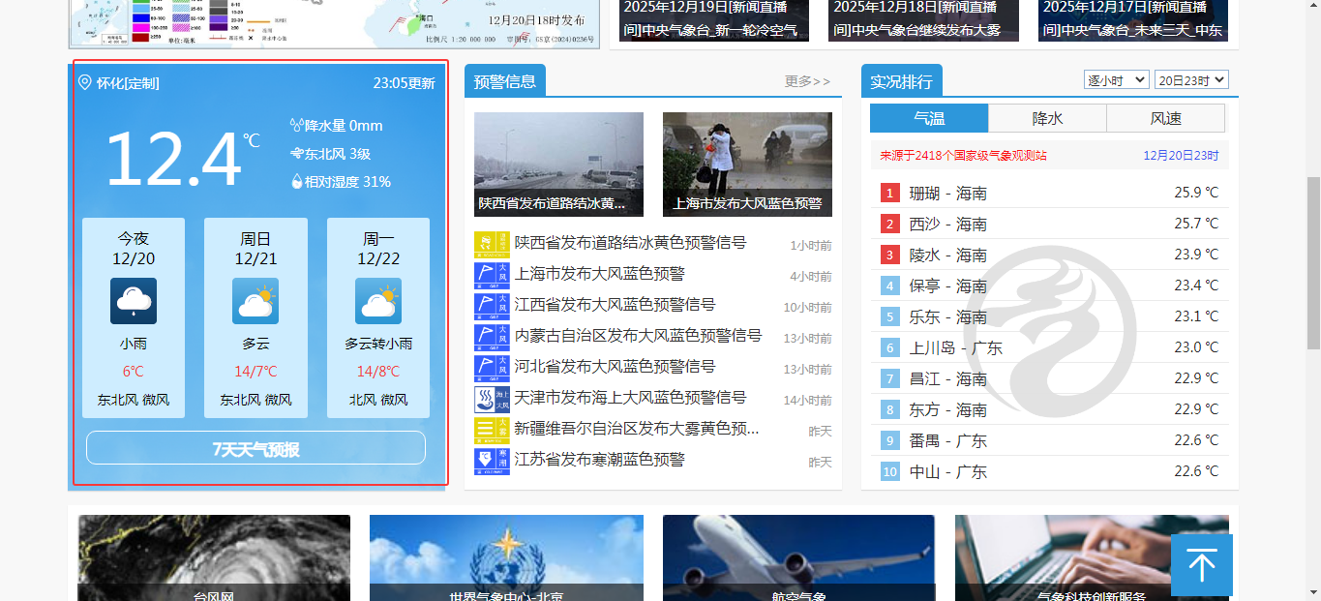The image size is (1321, 601).
Task: Click the 23:05更新 update time text
Action: [404, 83]
